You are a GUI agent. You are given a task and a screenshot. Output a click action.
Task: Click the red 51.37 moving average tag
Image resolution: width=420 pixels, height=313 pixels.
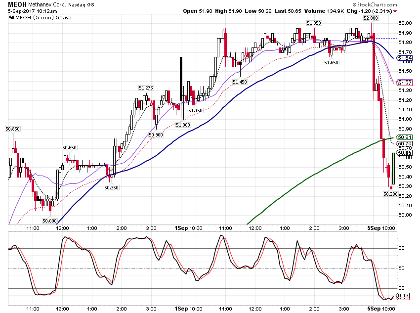click(405, 84)
